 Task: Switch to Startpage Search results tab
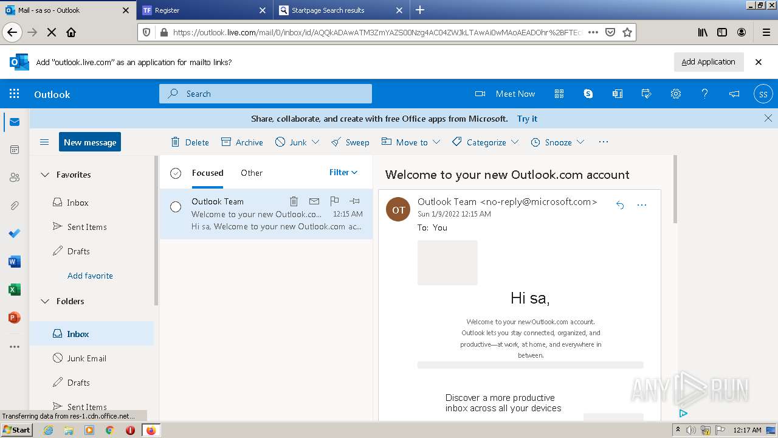pyautogui.click(x=341, y=10)
